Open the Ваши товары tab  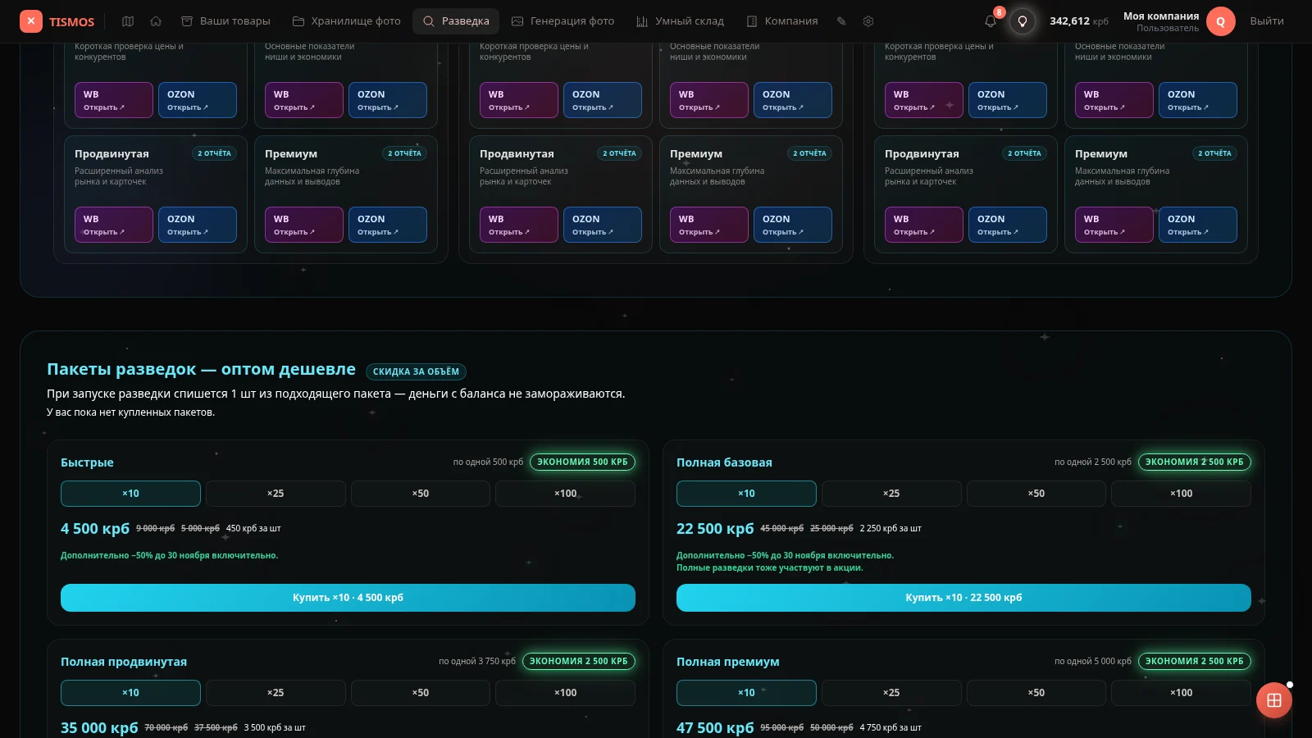pos(225,21)
